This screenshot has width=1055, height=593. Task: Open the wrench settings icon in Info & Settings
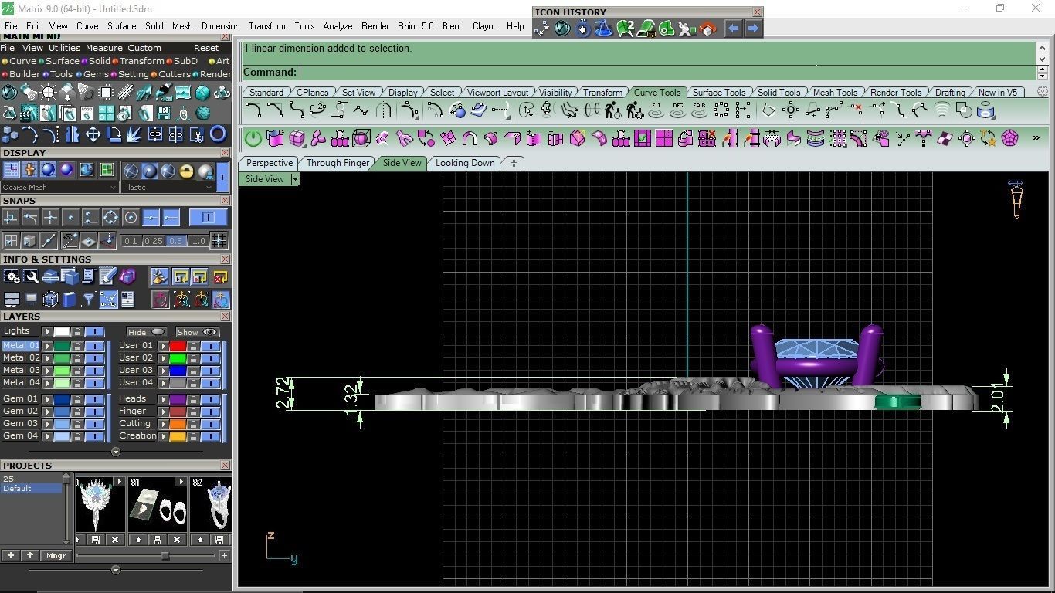(x=32, y=277)
